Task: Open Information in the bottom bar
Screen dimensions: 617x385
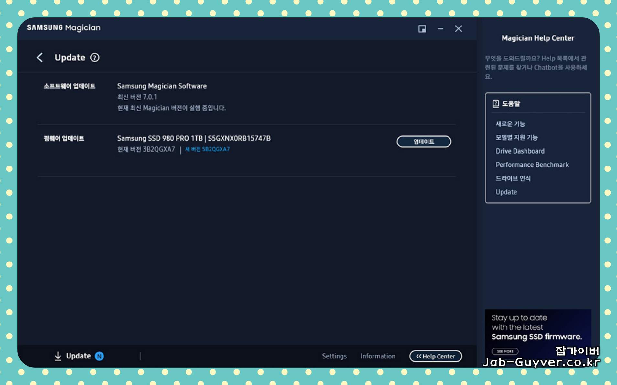Action: pos(378,356)
